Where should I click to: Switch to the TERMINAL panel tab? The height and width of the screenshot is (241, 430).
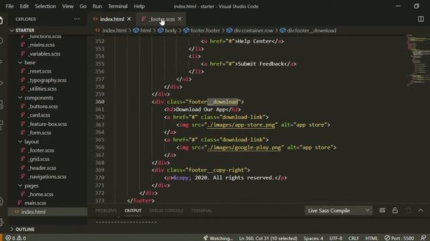coord(202,211)
